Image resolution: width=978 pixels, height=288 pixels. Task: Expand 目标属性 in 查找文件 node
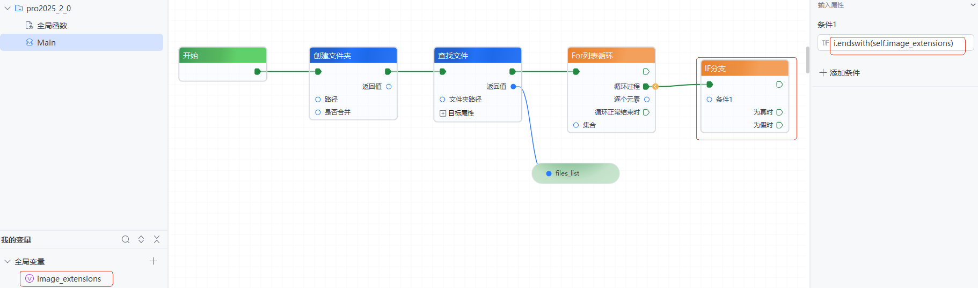[443, 113]
